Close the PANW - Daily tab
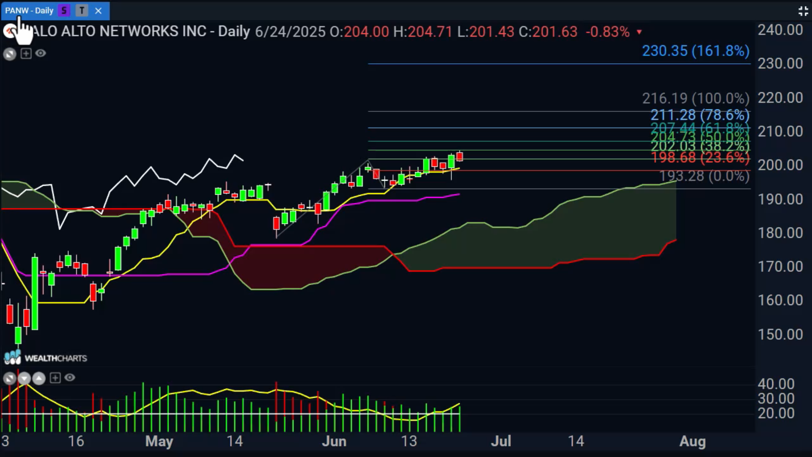This screenshot has width=812, height=457. click(99, 11)
